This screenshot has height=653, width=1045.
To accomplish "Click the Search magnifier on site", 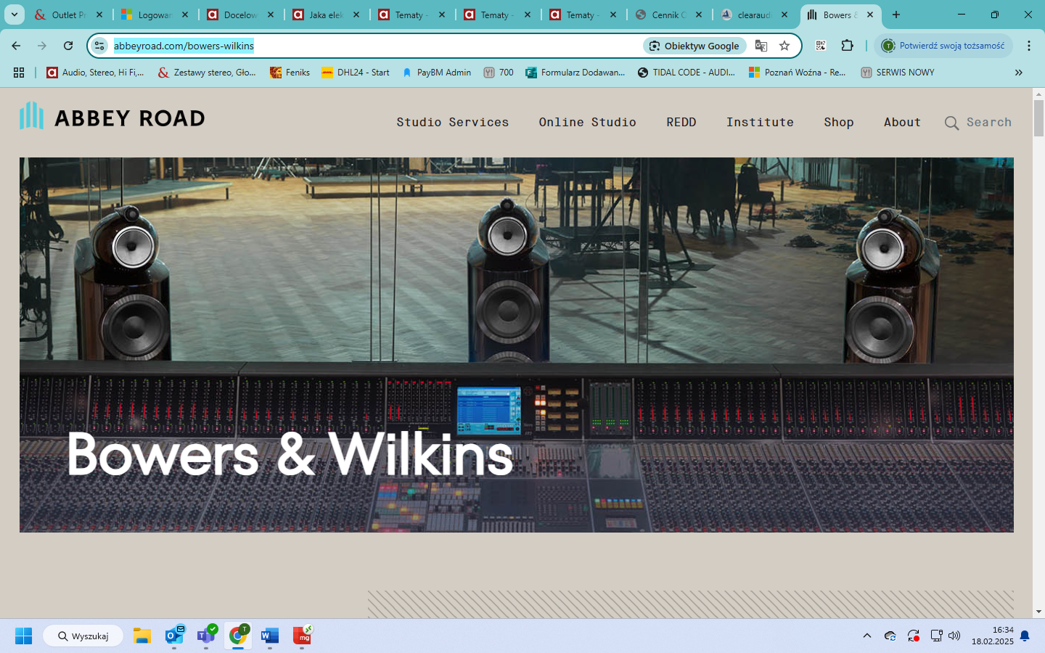I will coord(951,123).
